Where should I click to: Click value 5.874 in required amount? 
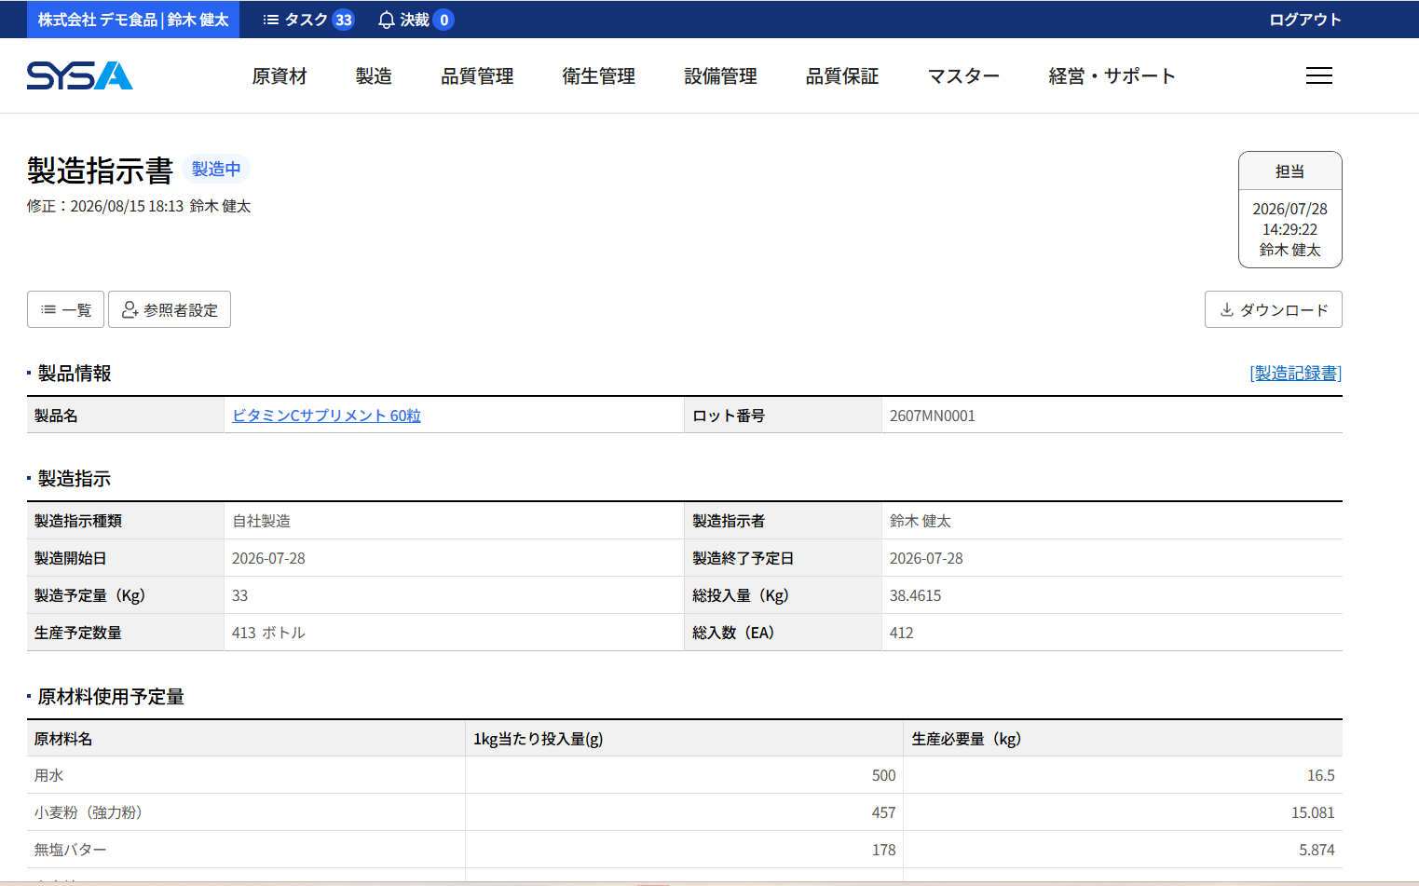[x=1317, y=850]
